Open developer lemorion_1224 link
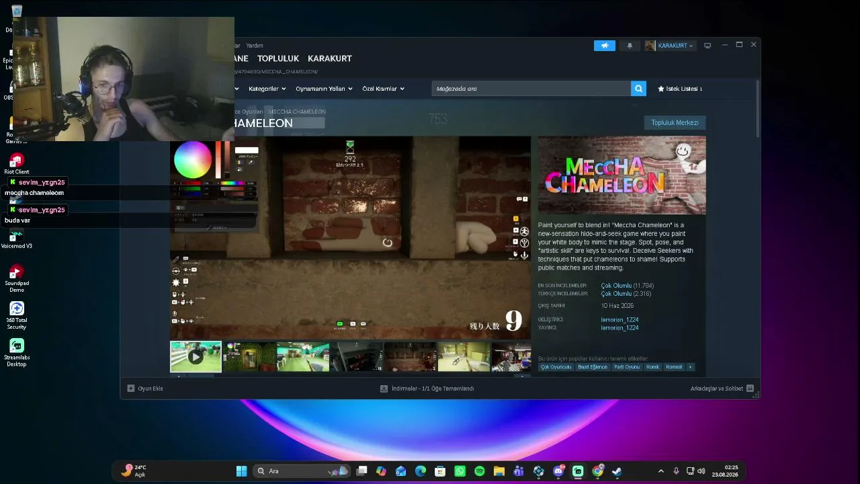860x484 pixels. pyautogui.click(x=619, y=319)
